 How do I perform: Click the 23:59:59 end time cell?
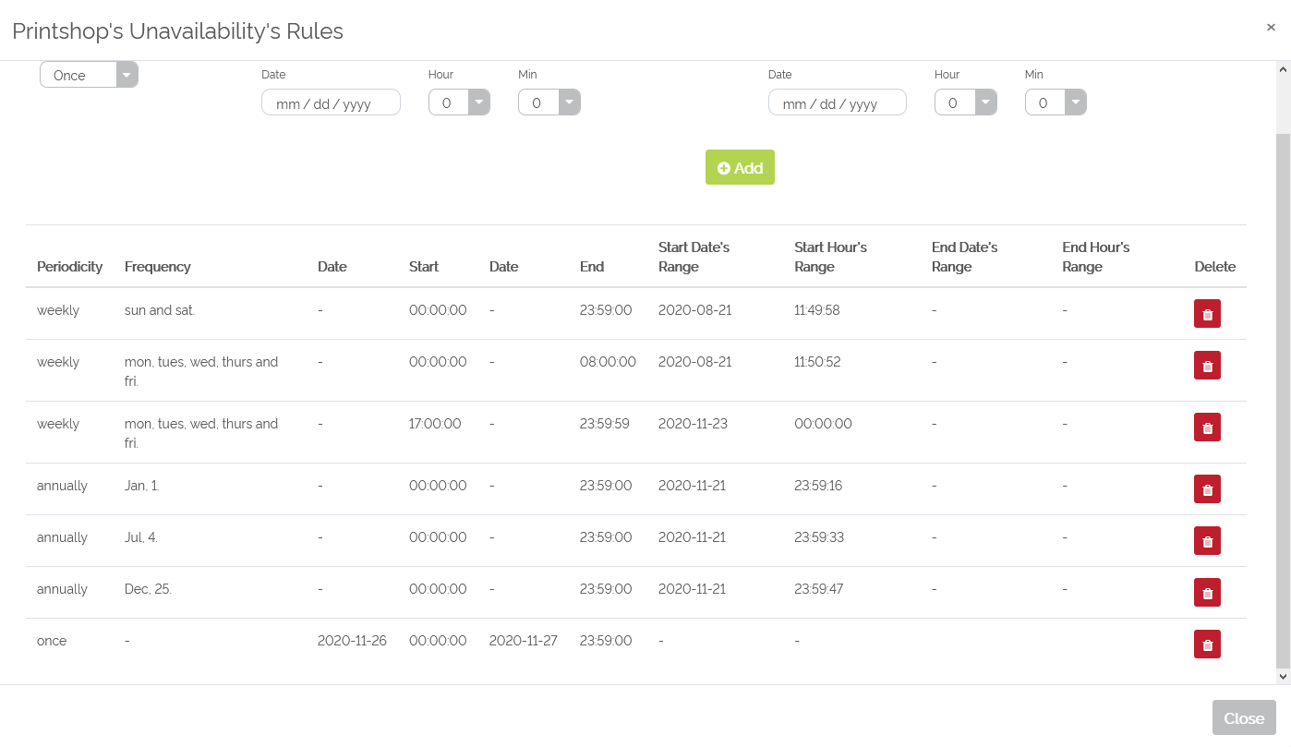[x=605, y=424]
